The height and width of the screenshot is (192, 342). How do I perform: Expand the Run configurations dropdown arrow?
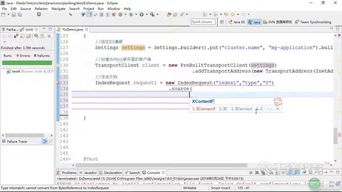click(146, 14)
